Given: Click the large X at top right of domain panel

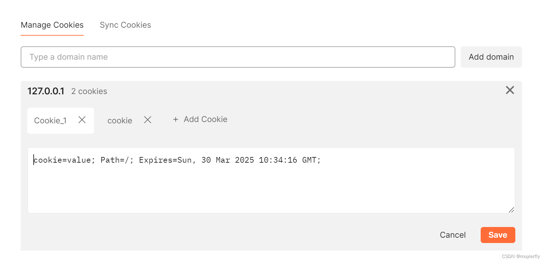Looking at the screenshot, I should pos(510,90).
